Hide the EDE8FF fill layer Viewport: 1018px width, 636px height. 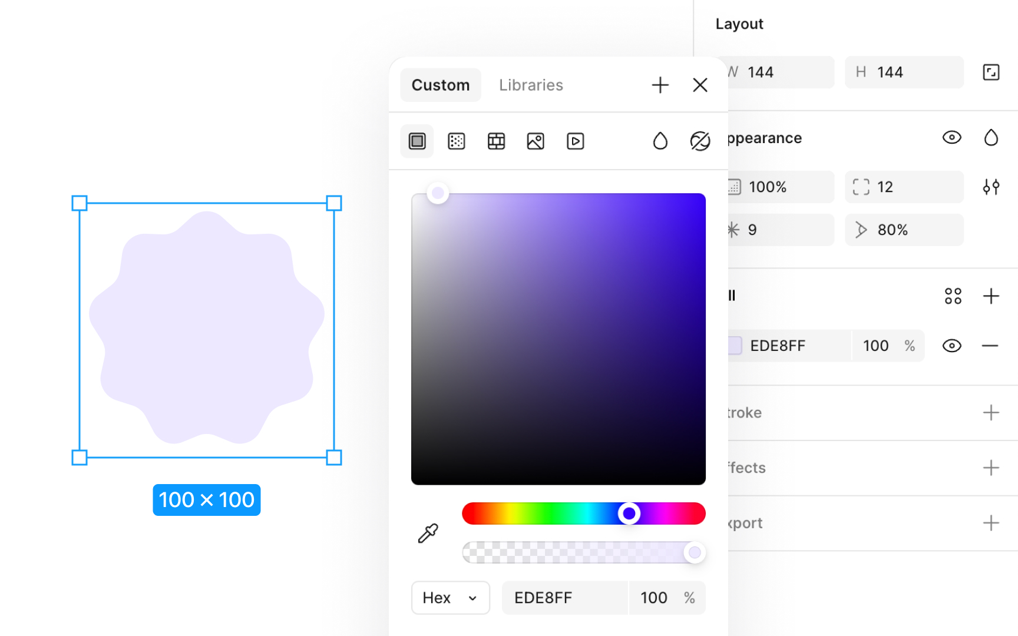pyautogui.click(x=952, y=346)
